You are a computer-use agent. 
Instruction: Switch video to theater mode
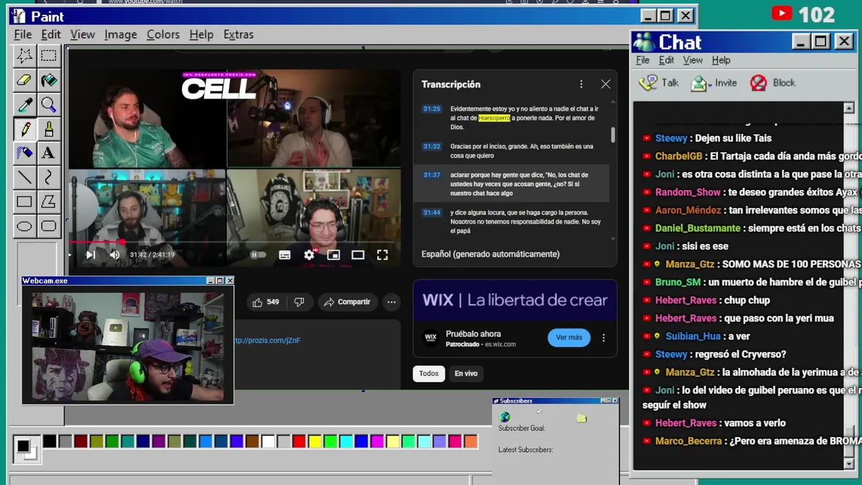click(358, 255)
